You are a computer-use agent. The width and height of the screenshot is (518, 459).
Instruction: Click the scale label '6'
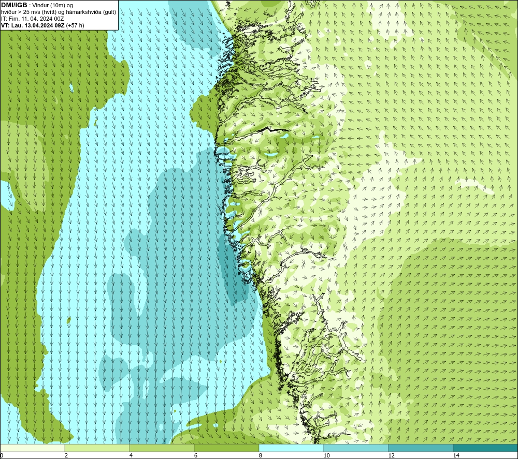(196, 455)
